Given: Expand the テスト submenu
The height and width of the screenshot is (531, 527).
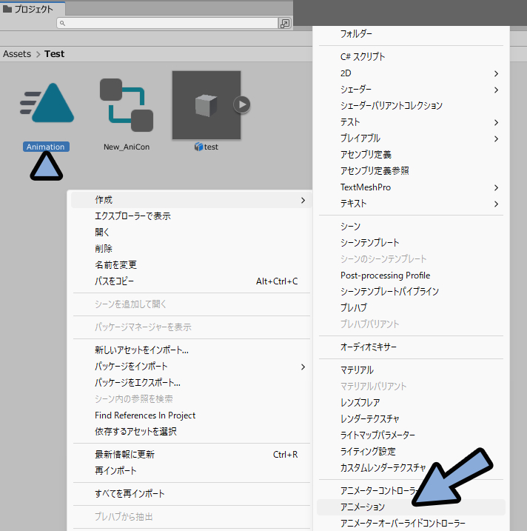Looking at the screenshot, I should click(411, 122).
